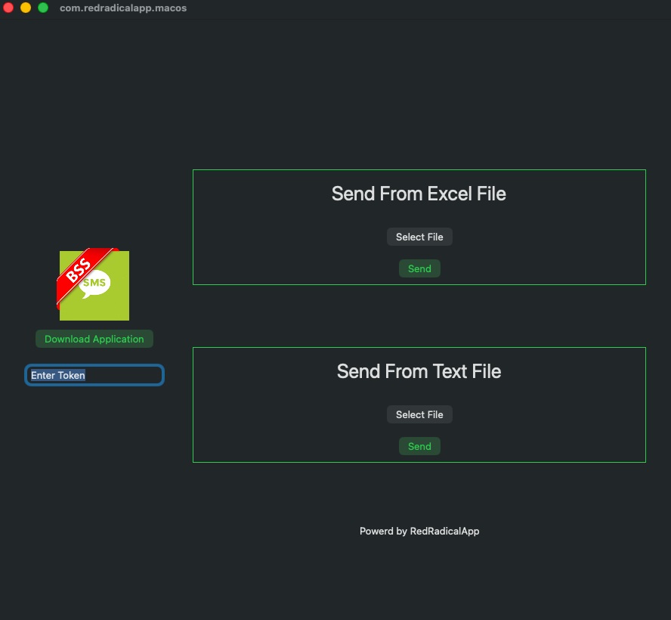Click Send in the Text File section
The height and width of the screenshot is (620, 671).
pyautogui.click(x=419, y=446)
